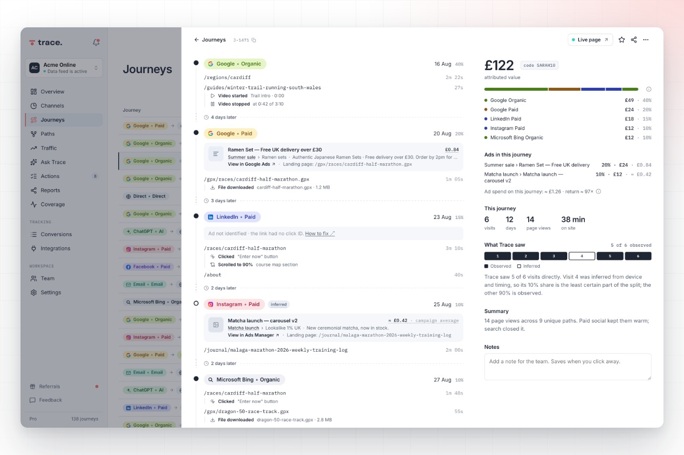Open Feedback in the sidebar footer
The image size is (684, 455).
(64, 400)
